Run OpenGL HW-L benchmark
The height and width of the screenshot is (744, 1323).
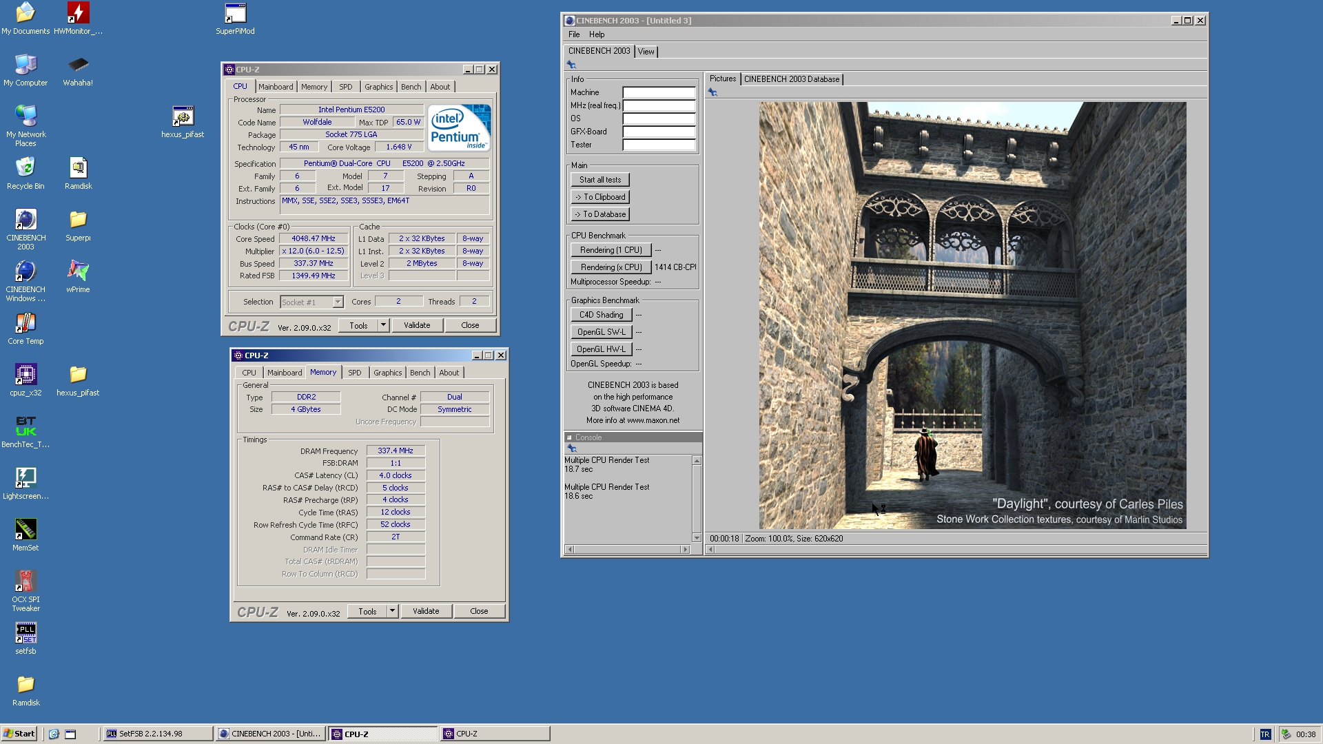(x=601, y=349)
